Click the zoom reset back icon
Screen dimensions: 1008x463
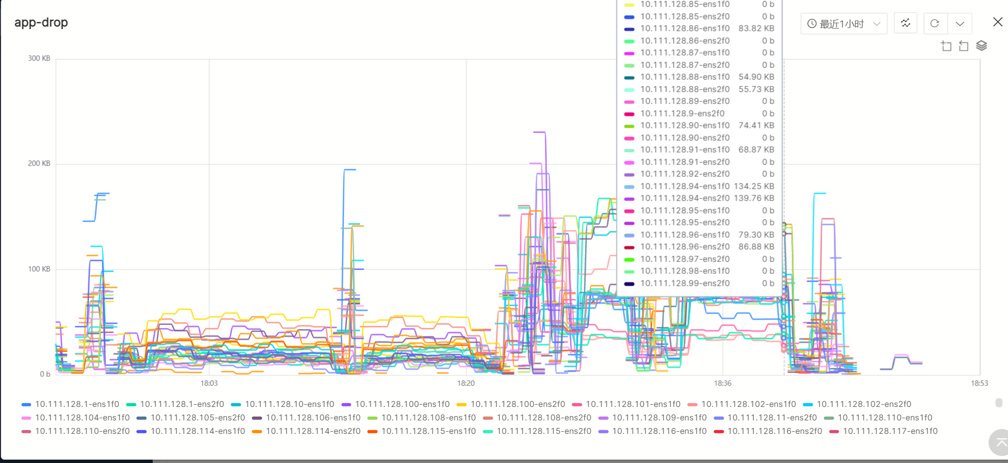(x=964, y=46)
